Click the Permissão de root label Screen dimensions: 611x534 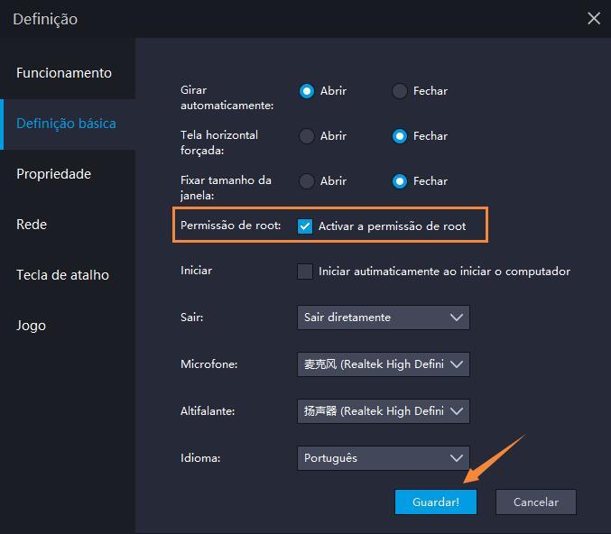[x=231, y=226]
